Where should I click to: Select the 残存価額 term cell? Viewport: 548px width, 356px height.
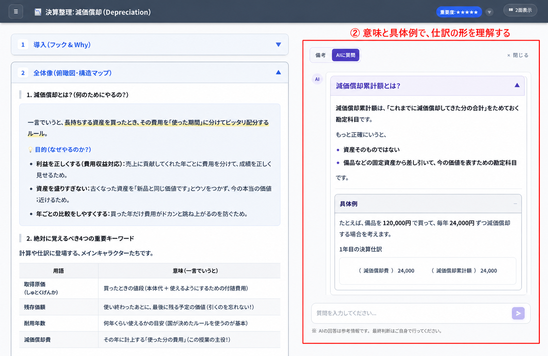pos(59,307)
